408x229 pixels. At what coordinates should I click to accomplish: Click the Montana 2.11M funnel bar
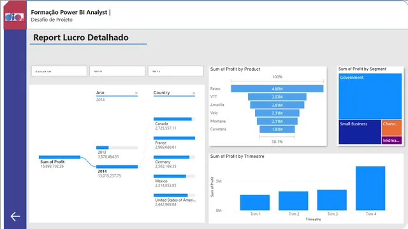click(x=277, y=121)
